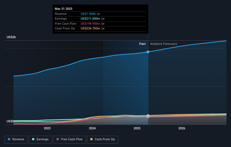Toggle the Cash From Op legend button
This screenshot has height=147, width=231.
click(x=102, y=139)
